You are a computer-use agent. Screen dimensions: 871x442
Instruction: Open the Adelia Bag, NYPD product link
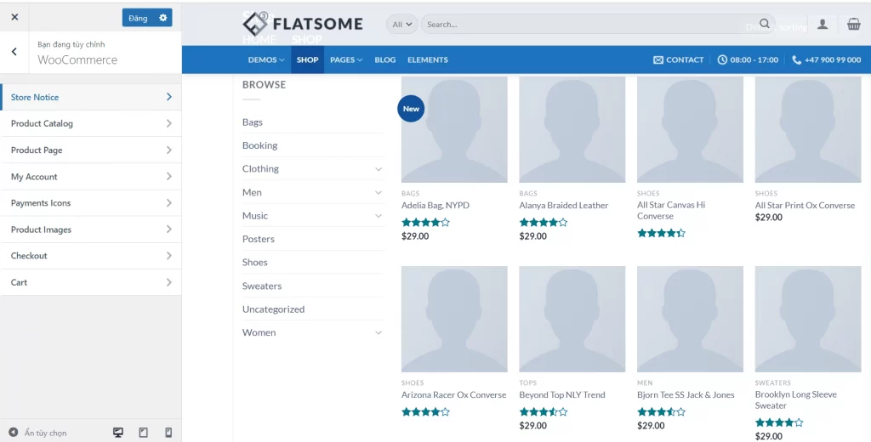click(435, 206)
